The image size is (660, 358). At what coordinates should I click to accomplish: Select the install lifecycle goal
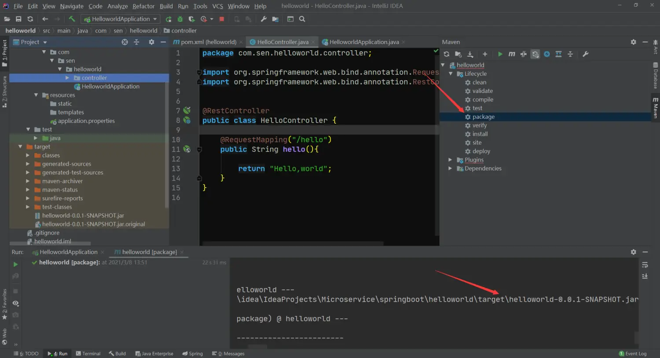tap(480, 134)
